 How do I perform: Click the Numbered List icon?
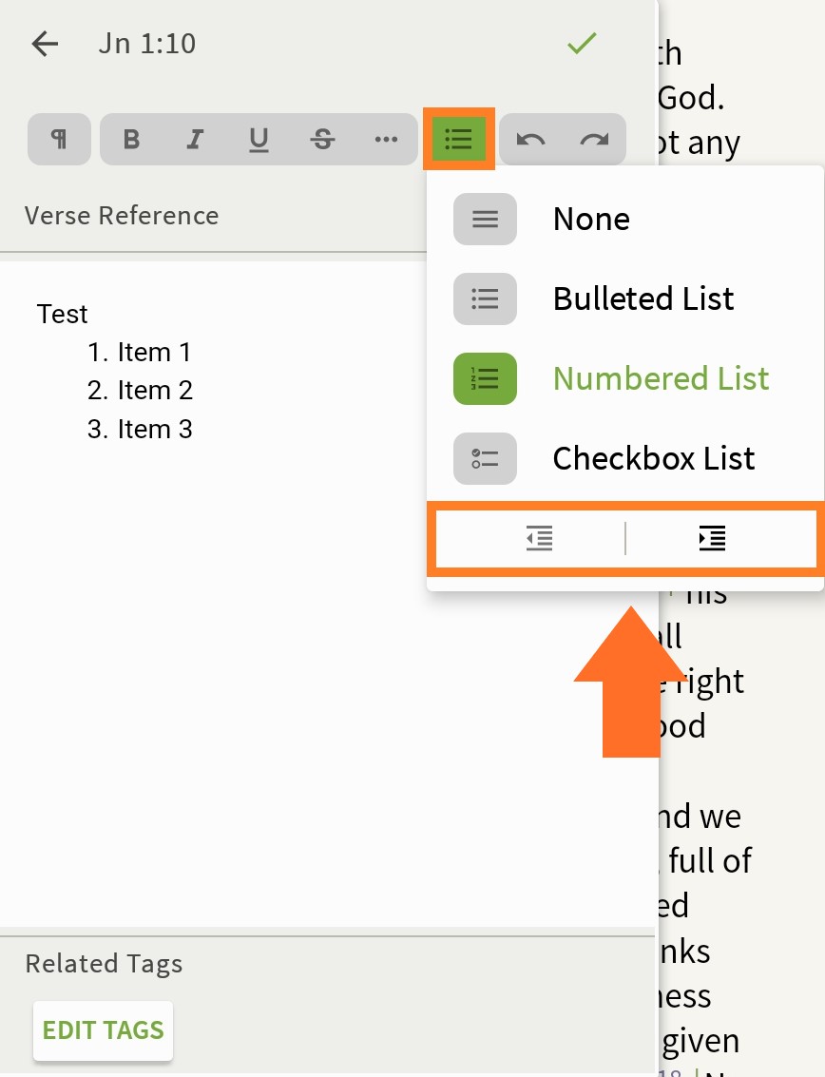click(485, 379)
